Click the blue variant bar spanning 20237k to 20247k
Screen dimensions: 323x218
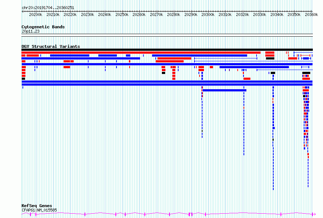[x=107, y=55]
